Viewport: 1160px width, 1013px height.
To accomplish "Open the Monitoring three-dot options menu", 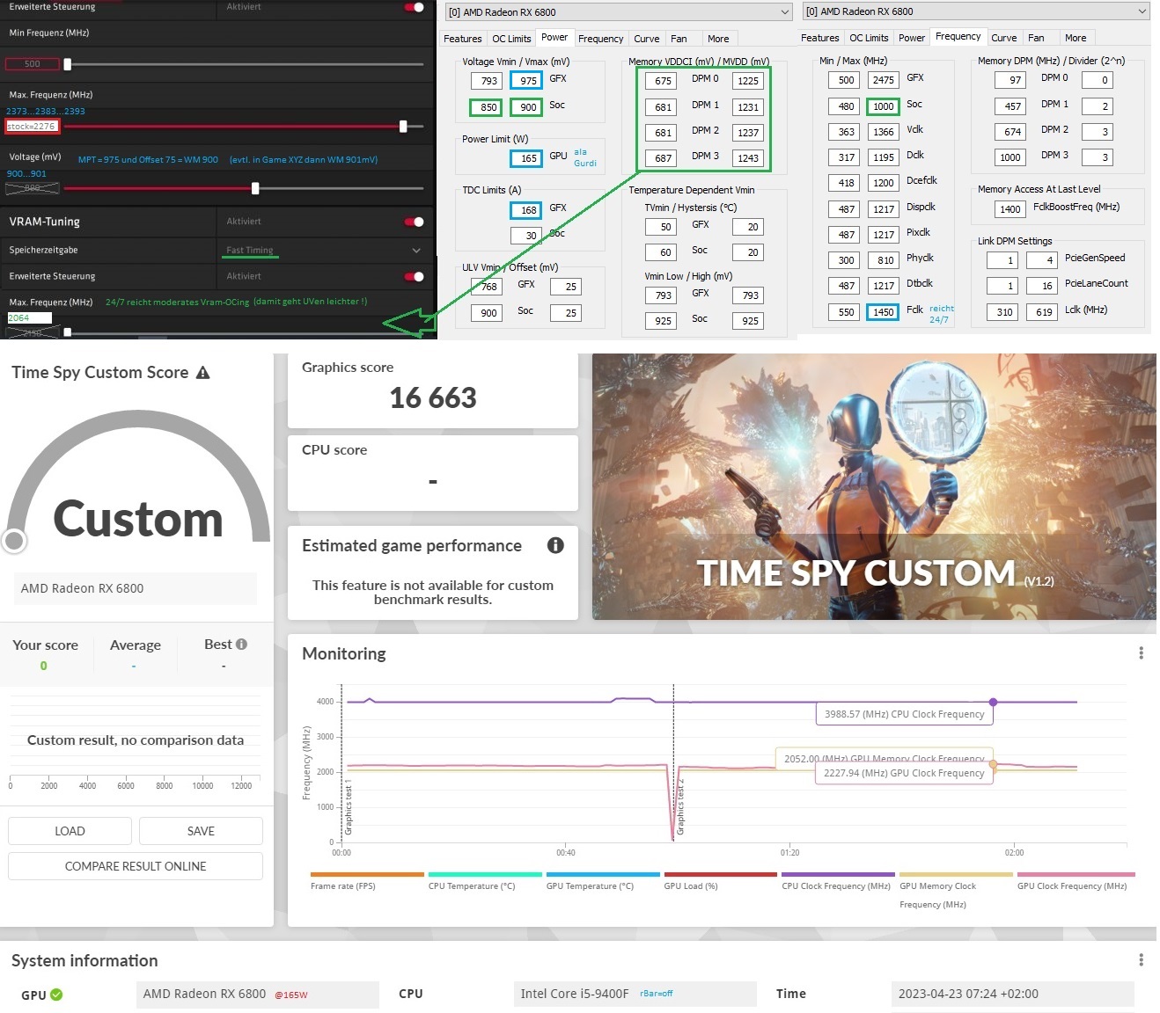I will click(1141, 653).
